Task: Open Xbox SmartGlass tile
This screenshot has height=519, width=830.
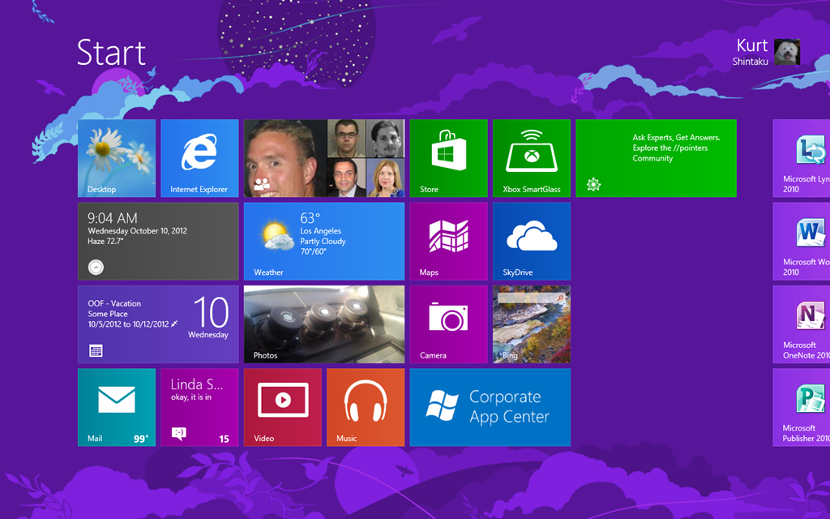Action: click(x=532, y=158)
